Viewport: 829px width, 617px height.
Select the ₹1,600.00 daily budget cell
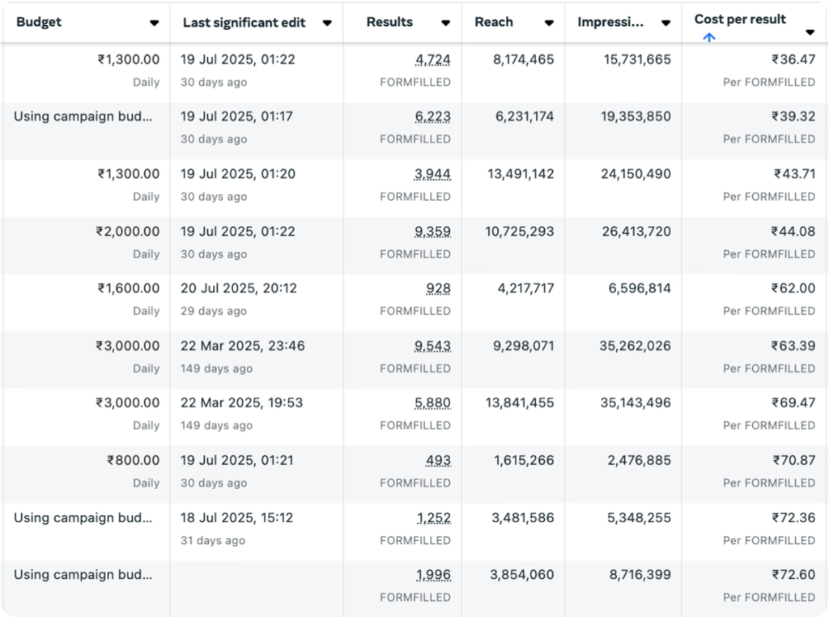(x=129, y=288)
